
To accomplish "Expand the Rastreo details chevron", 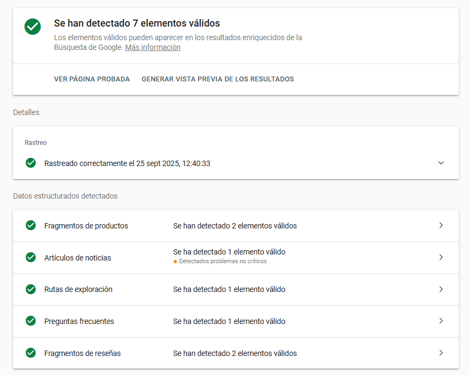I will tap(441, 163).
